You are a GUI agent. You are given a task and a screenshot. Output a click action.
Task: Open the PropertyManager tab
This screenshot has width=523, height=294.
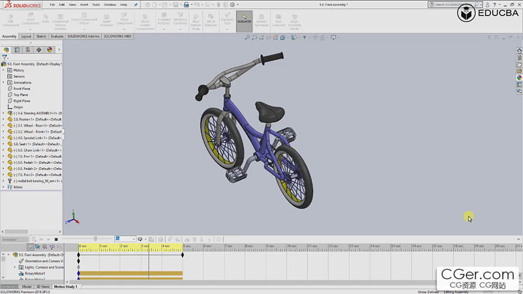[x=17, y=50]
